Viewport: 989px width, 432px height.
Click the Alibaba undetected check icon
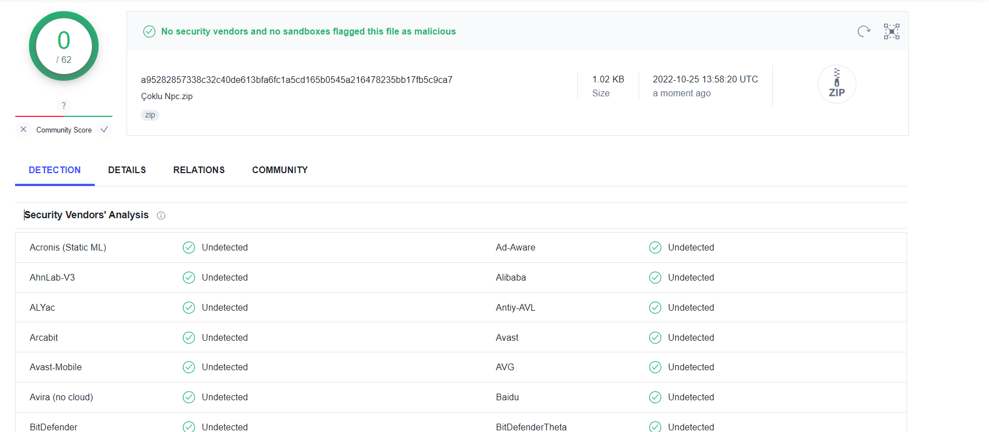click(655, 277)
